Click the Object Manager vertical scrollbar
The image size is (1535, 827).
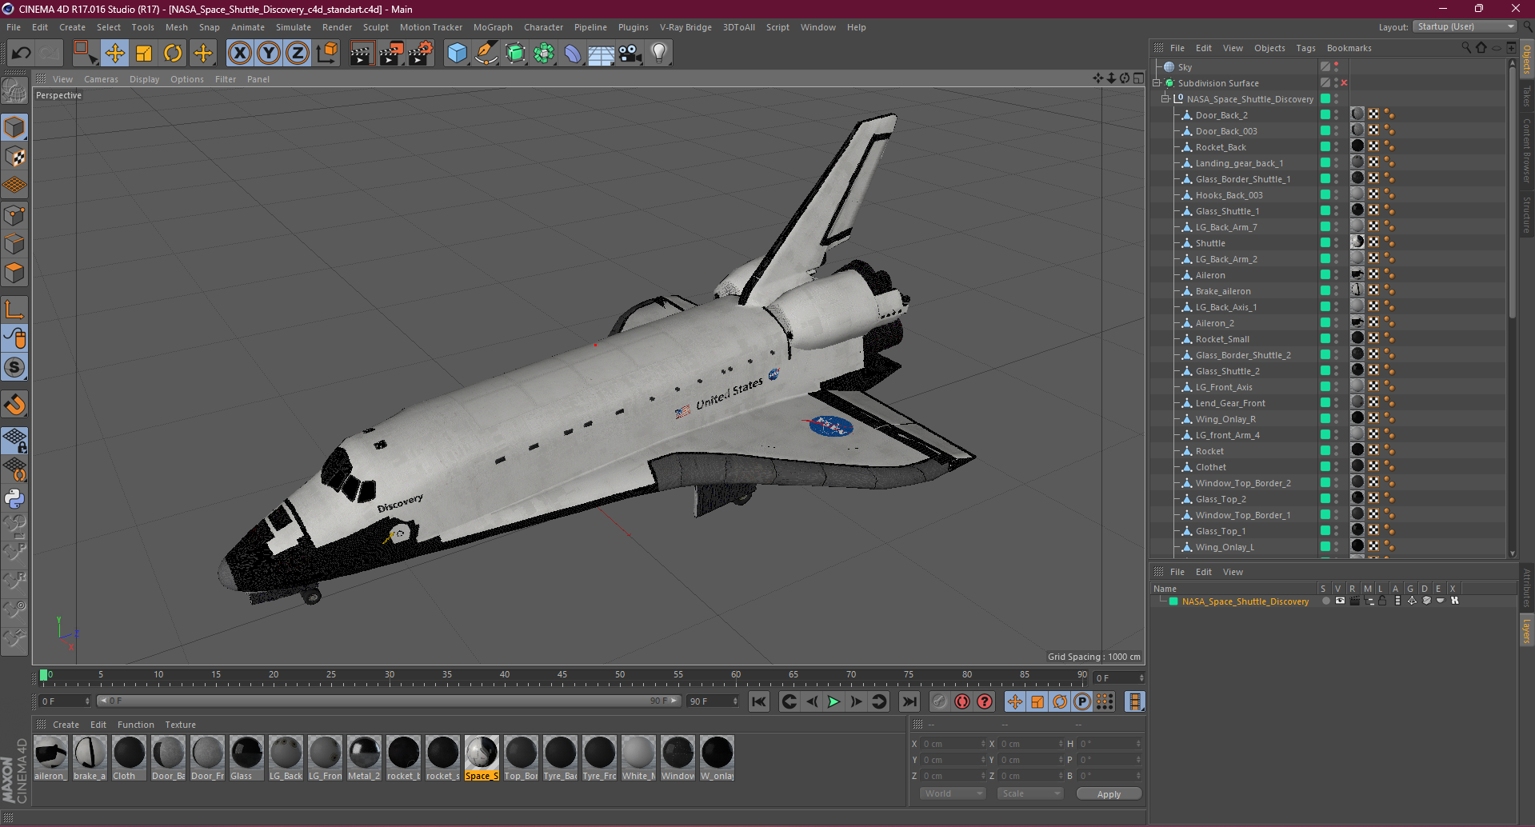[1512, 192]
